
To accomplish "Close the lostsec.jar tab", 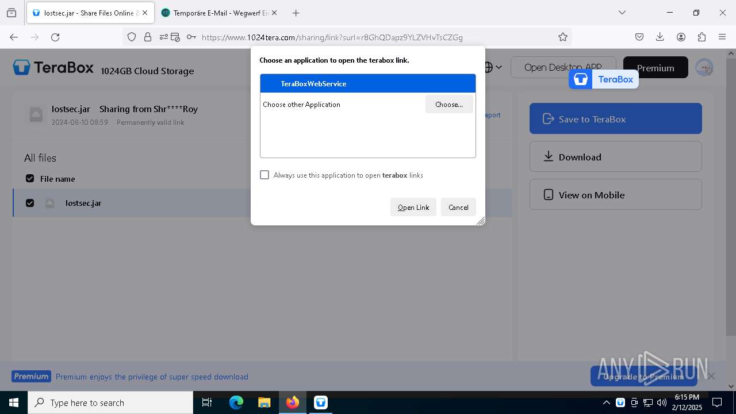I will point(145,13).
